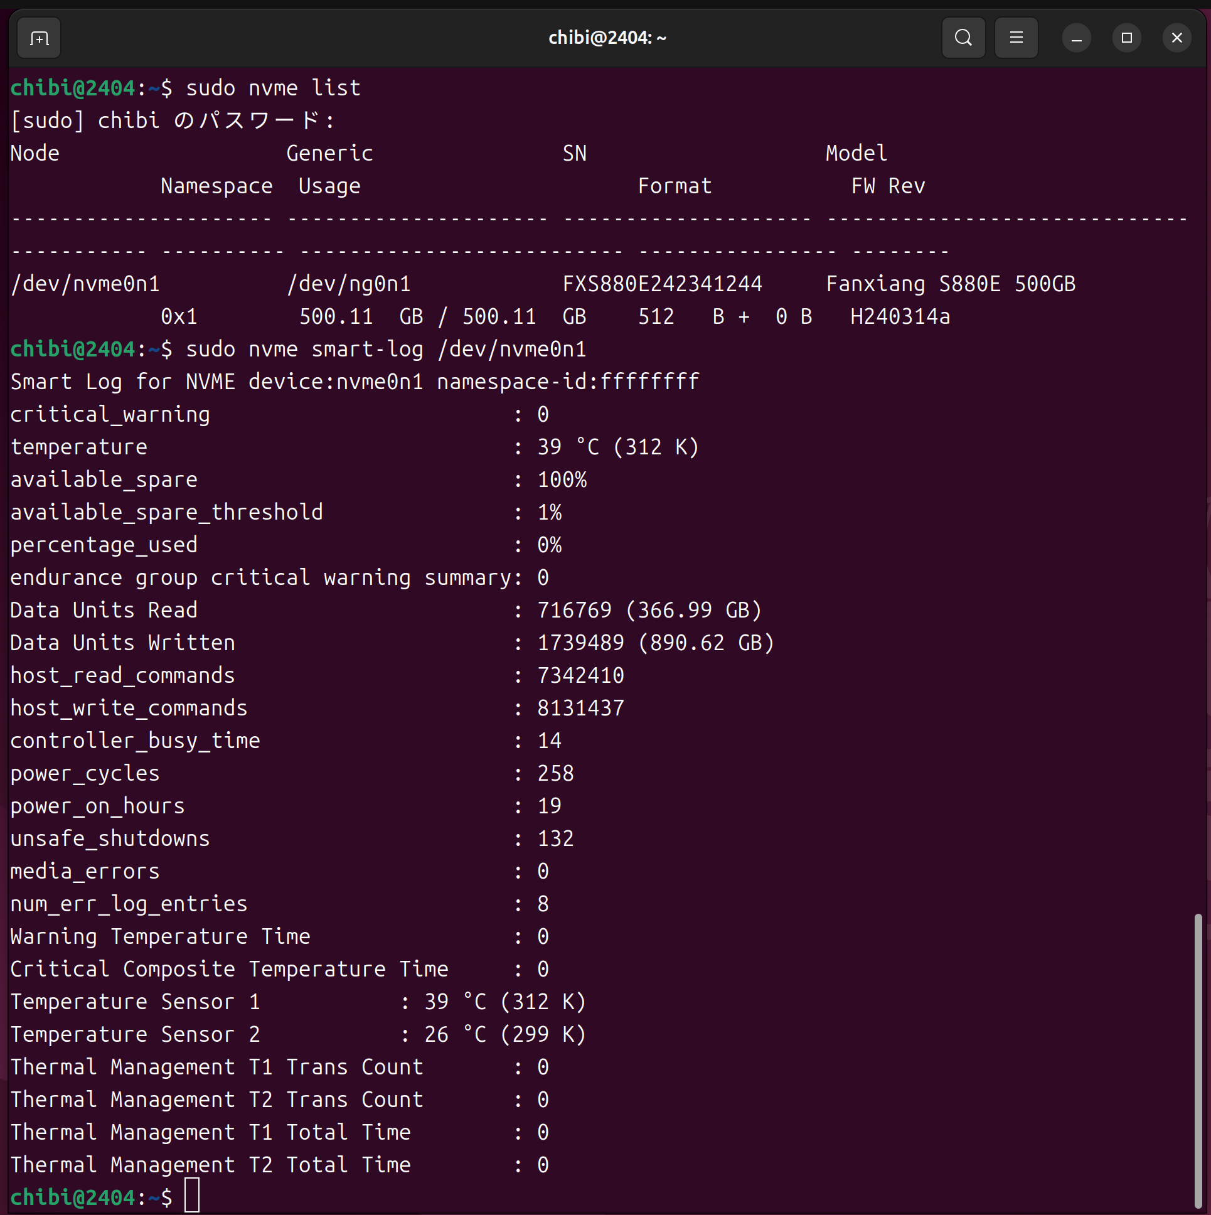Click the firmware revision H240314a
Image resolution: width=1211 pixels, height=1215 pixels.
(x=900, y=317)
